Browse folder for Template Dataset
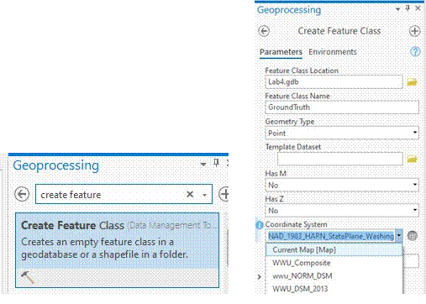 coord(412,159)
